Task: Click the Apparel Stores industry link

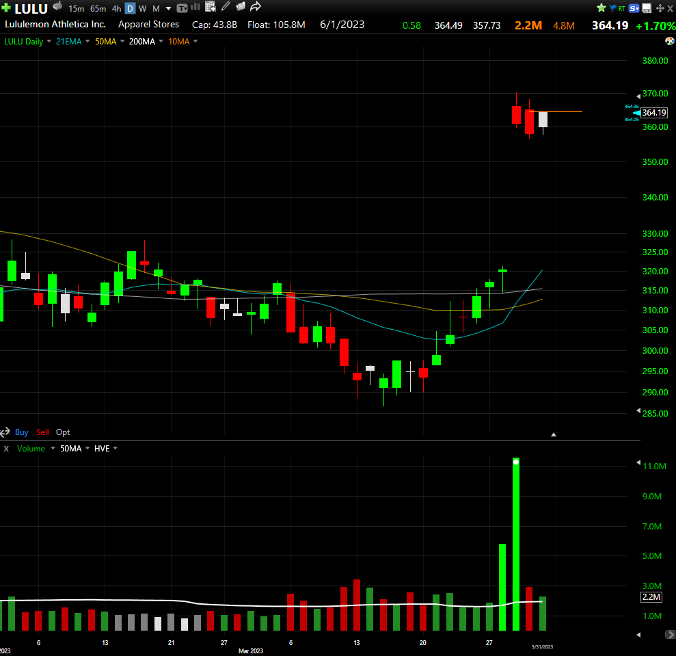Action: pos(149,24)
